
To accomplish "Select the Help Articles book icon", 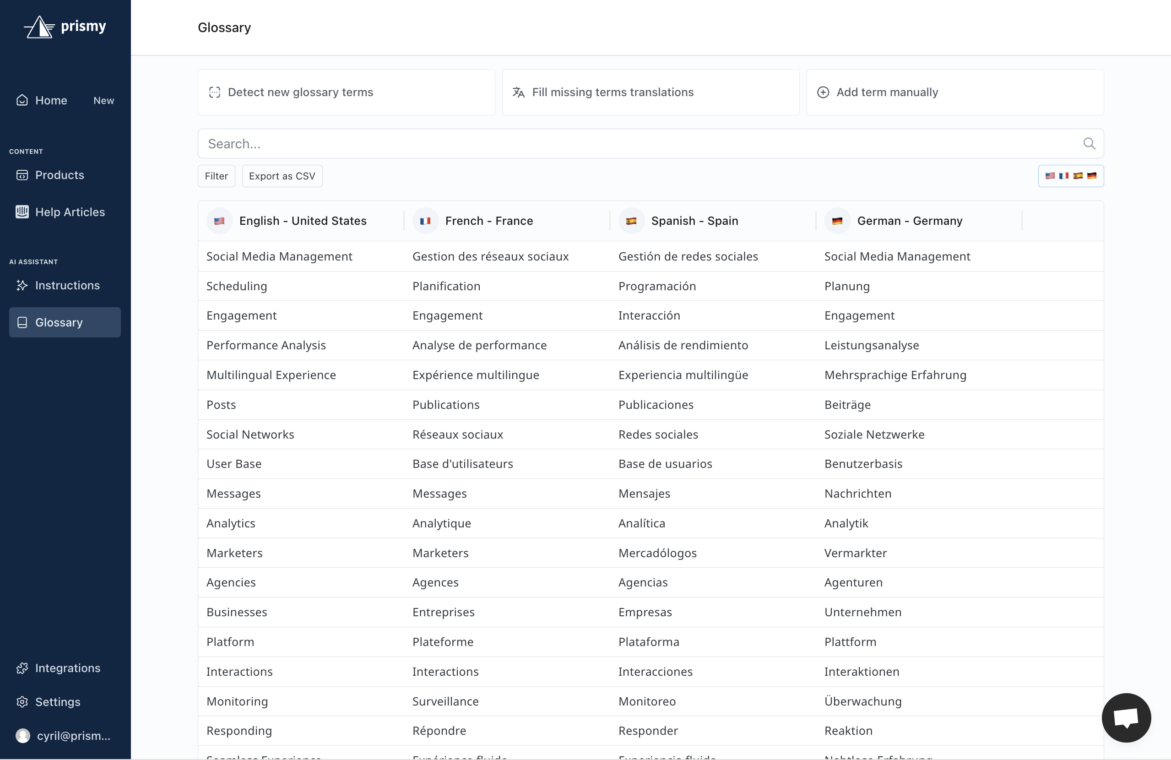I will click(x=22, y=212).
